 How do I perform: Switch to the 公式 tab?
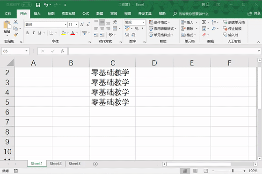(86, 14)
